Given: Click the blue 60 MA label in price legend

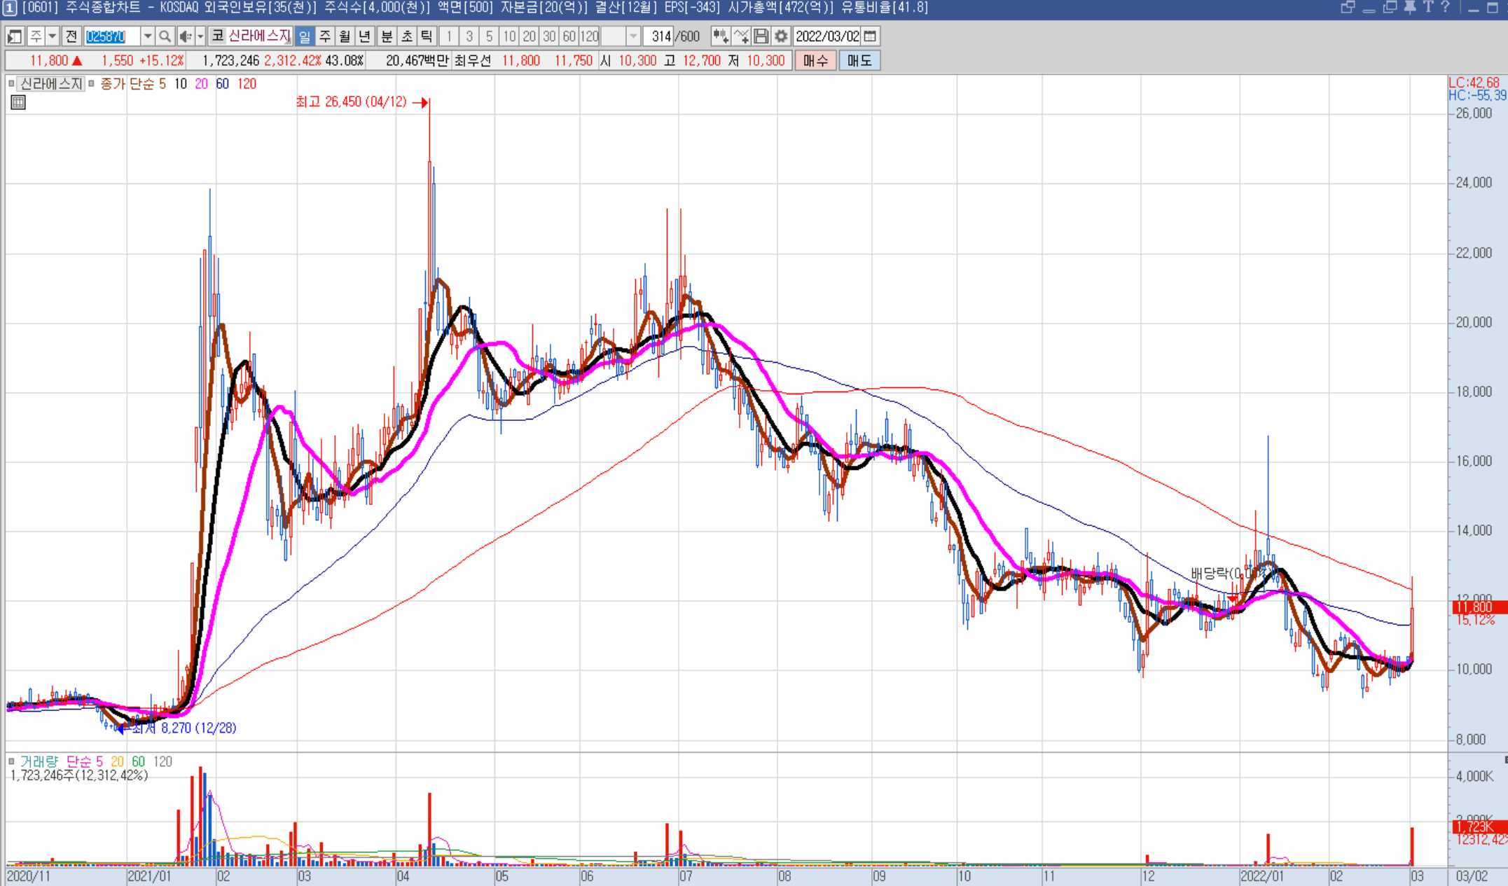Looking at the screenshot, I should click(x=222, y=84).
